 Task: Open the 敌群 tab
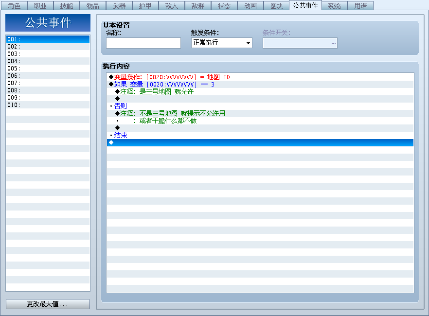[x=198, y=5]
